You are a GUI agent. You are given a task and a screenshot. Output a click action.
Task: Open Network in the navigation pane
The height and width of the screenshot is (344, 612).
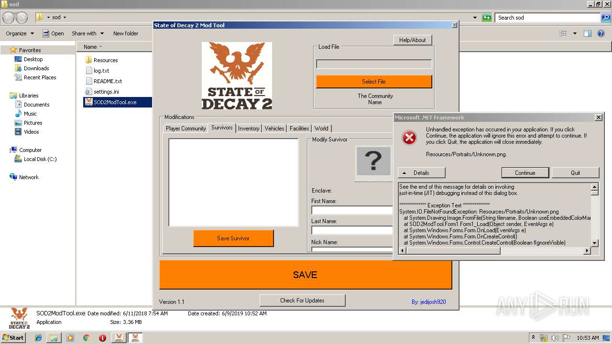pos(29,177)
